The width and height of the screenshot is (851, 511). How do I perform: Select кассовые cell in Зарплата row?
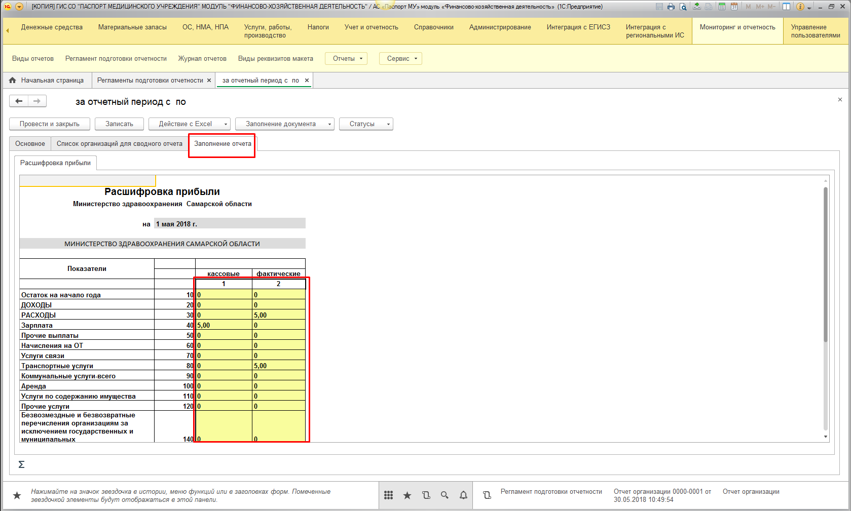click(x=224, y=325)
